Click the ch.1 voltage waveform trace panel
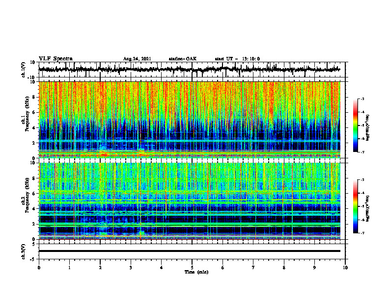389x300 pixels. 192,70
